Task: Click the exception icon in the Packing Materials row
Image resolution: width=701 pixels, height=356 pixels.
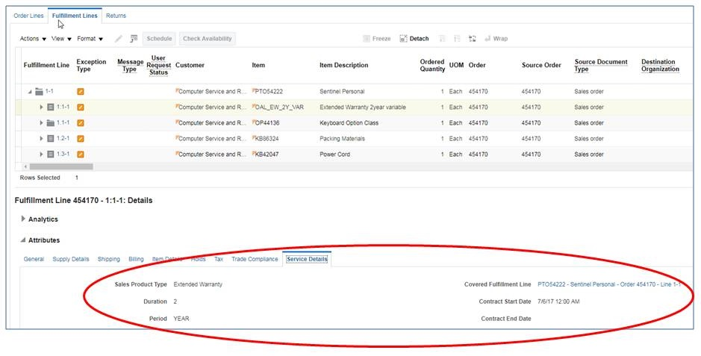Action: [x=81, y=139]
